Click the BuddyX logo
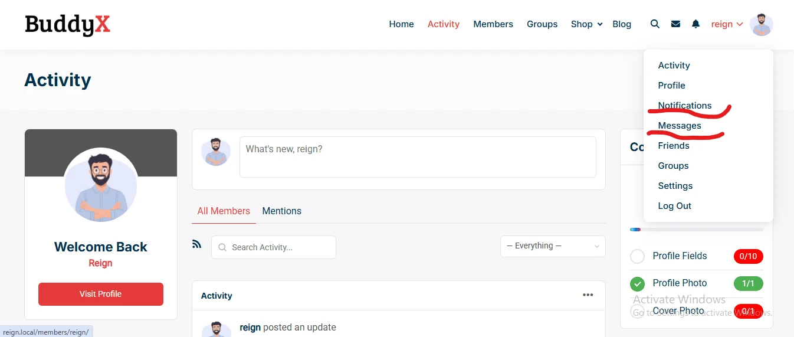Screen dimensions: 794x337 pos(67,25)
